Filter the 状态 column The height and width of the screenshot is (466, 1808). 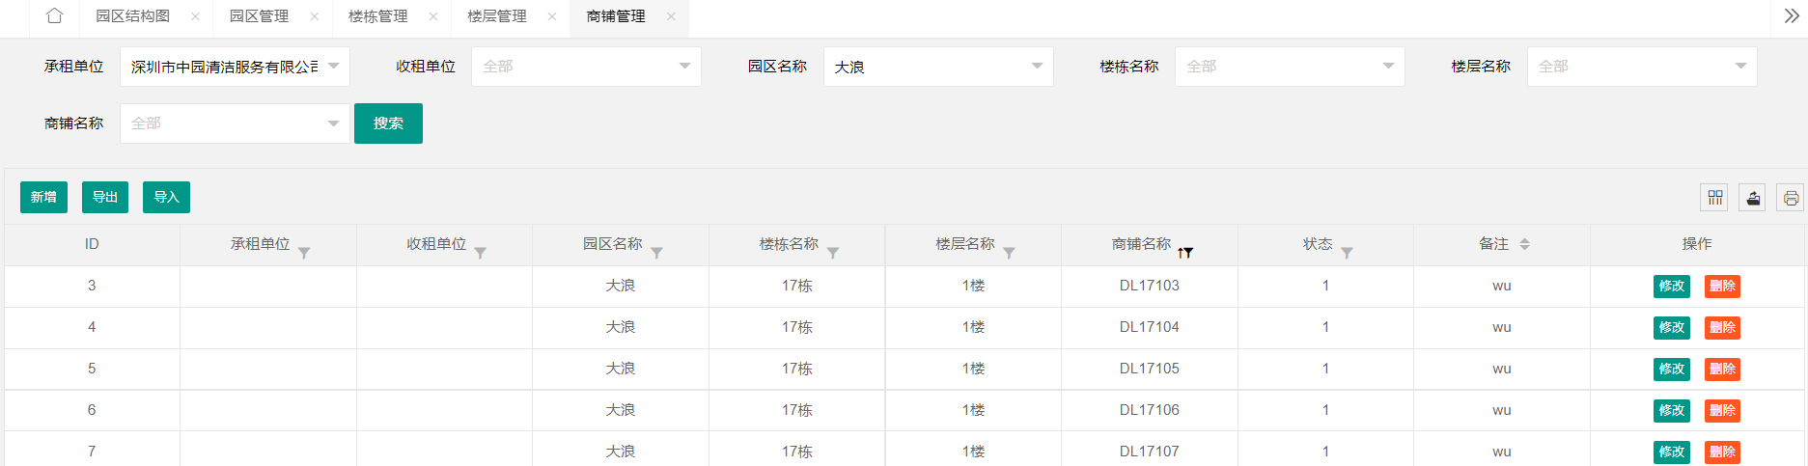1347,253
